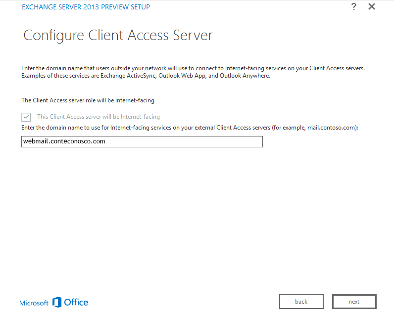The image size is (394, 315).
Task: Toggle the Internet-facing server checkbox
Action: [x=26, y=117]
